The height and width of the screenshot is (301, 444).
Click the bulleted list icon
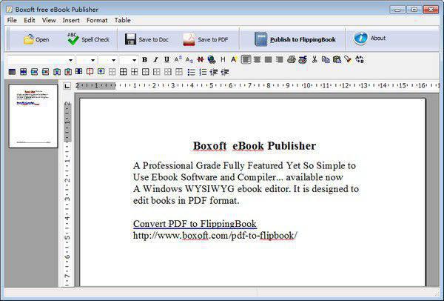[x=192, y=73]
